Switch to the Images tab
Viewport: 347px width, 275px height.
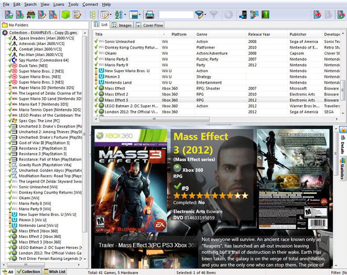[122, 26]
